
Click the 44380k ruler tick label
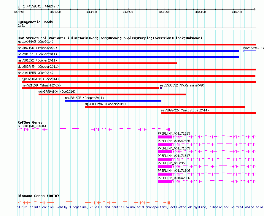click(92, 12)
